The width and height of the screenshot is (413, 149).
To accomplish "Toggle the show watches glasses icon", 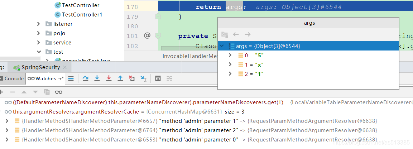I will pos(58,92).
